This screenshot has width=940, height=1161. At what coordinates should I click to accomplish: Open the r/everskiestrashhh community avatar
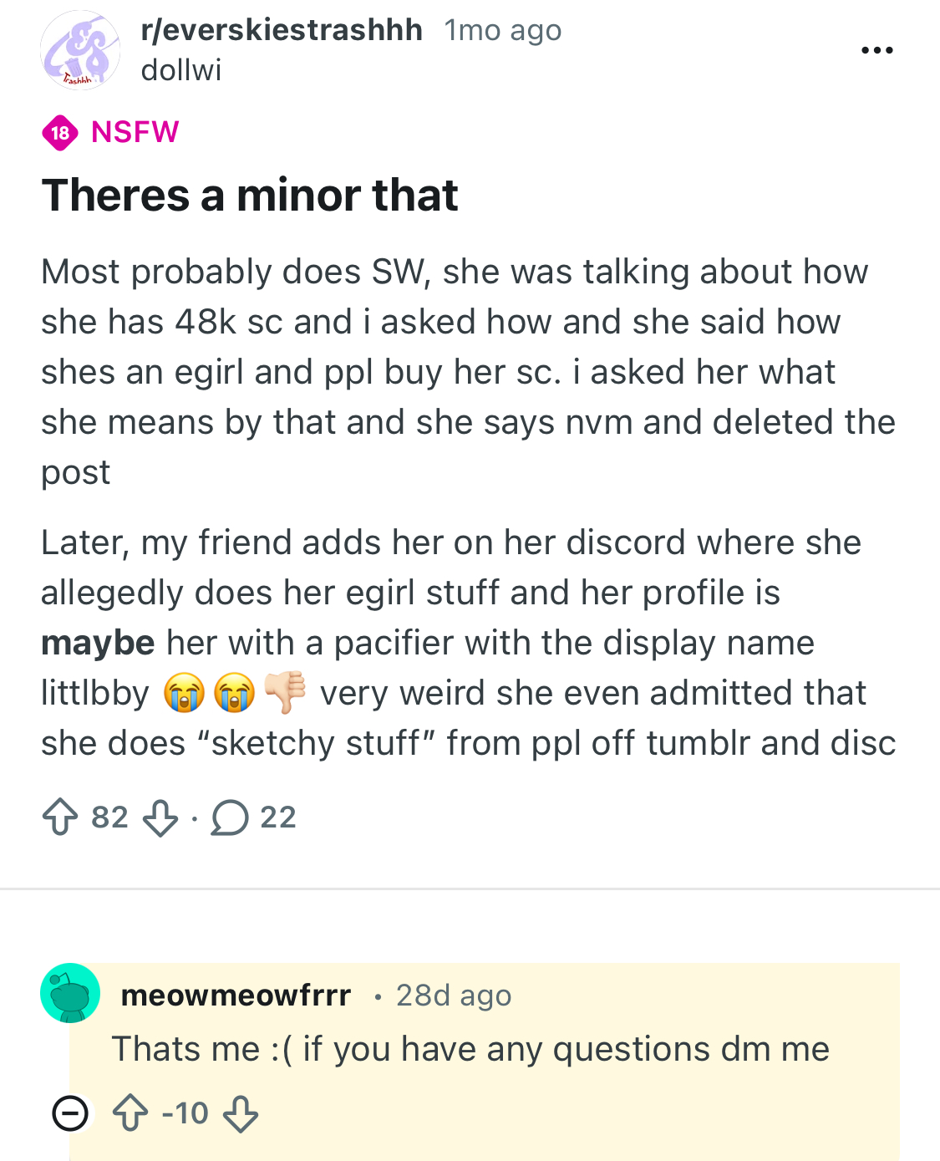coord(80,50)
